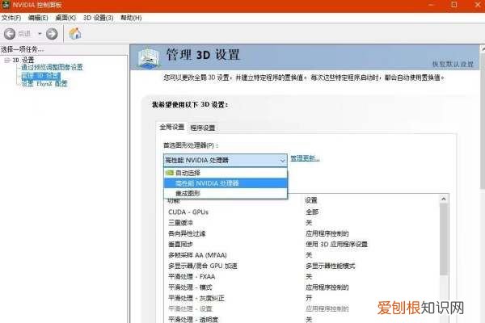485x323 pixels.
Task: Click the Back navigation arrow icon
Action: coord(10,34)
